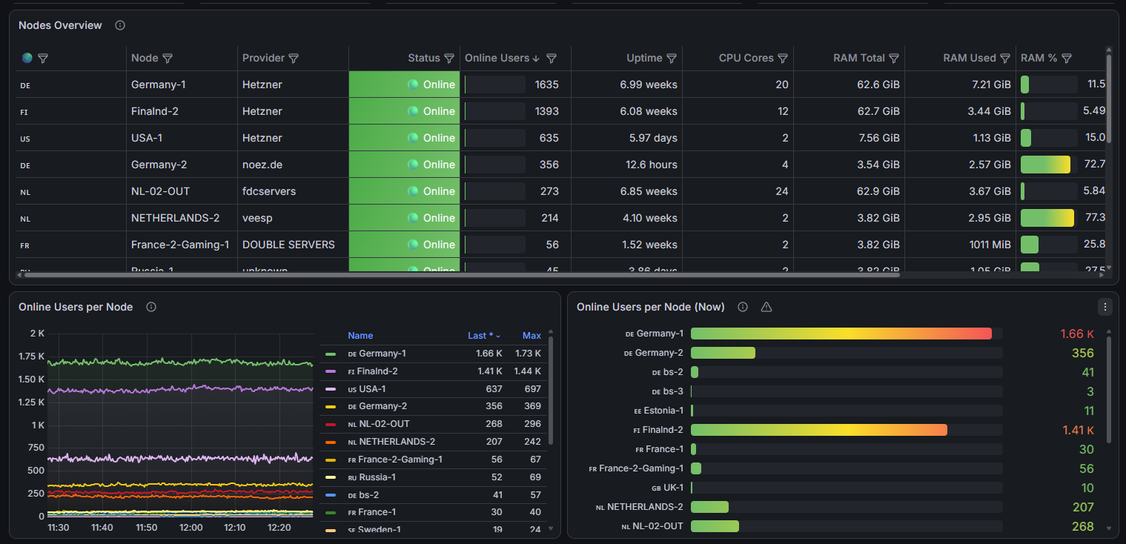
Task: Click the Now panel's vertical scrollbar
Action: click(x=1109, y=389)
